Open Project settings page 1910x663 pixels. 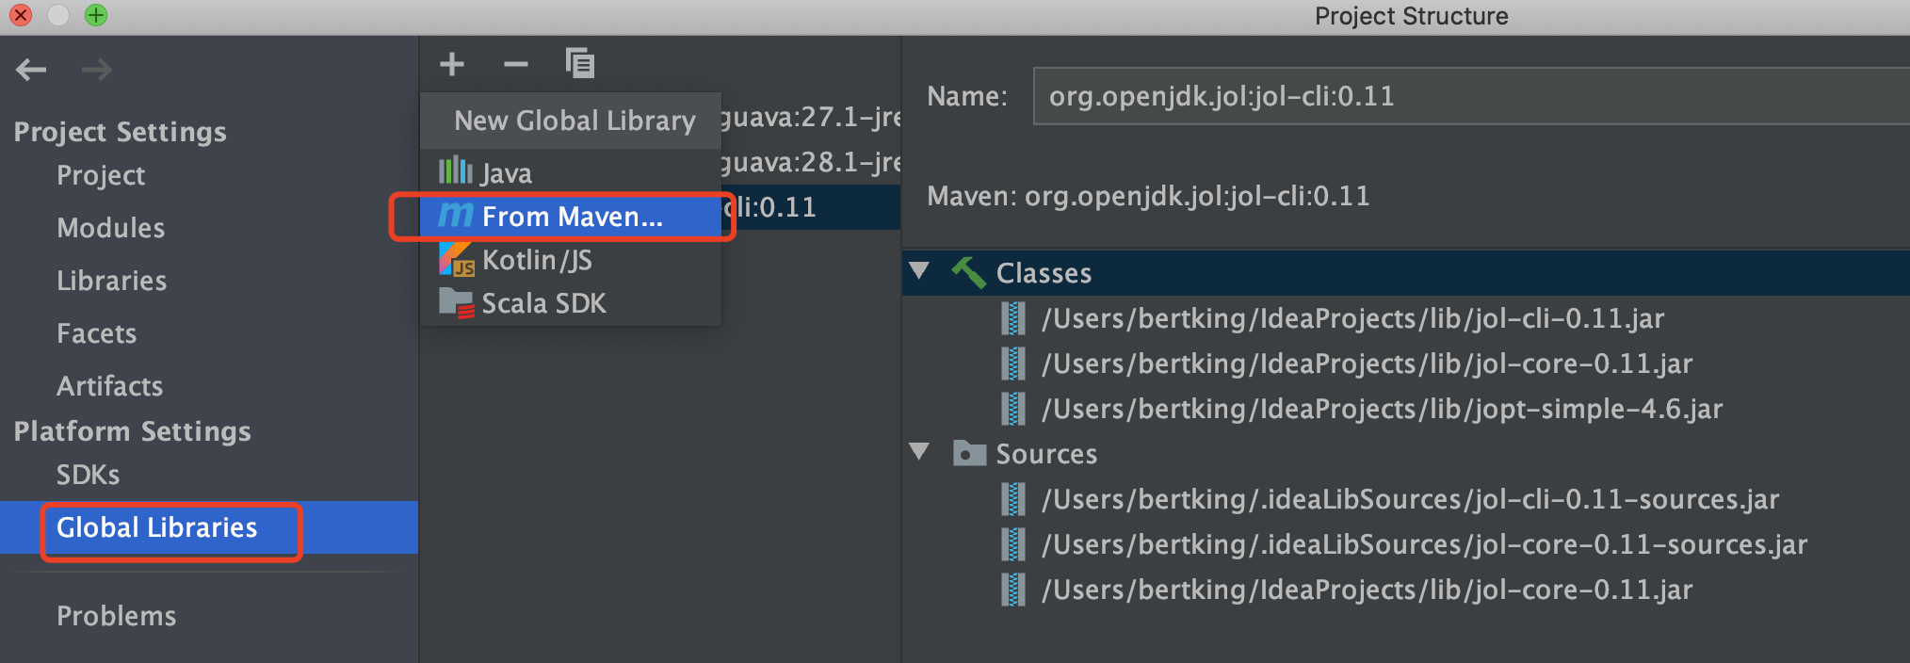click(101, 175)
